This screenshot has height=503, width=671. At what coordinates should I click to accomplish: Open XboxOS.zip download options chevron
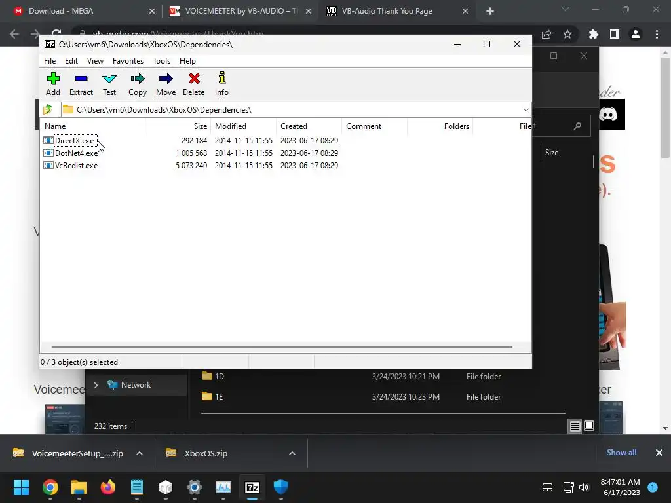292,453
